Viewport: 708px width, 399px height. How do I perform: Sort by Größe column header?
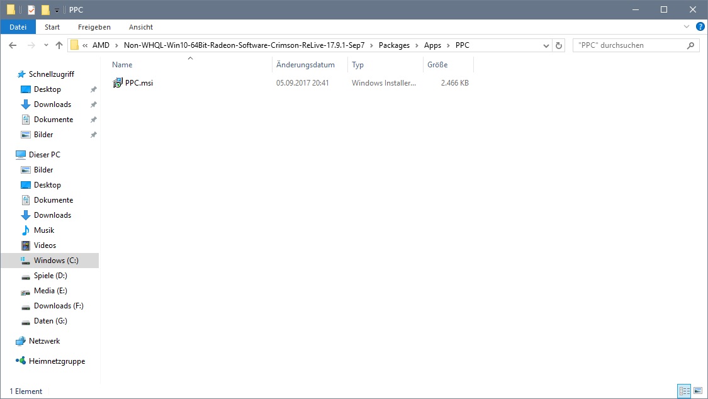(x=437, y=65)
